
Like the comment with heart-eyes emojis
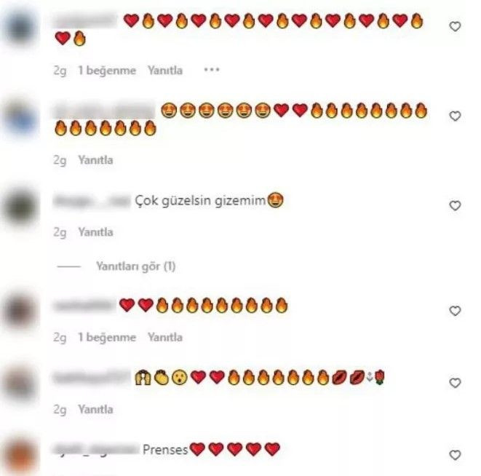455,116
